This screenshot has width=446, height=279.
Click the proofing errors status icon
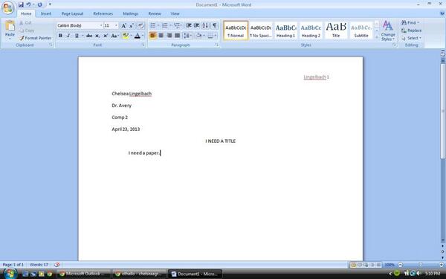point(57,264)
